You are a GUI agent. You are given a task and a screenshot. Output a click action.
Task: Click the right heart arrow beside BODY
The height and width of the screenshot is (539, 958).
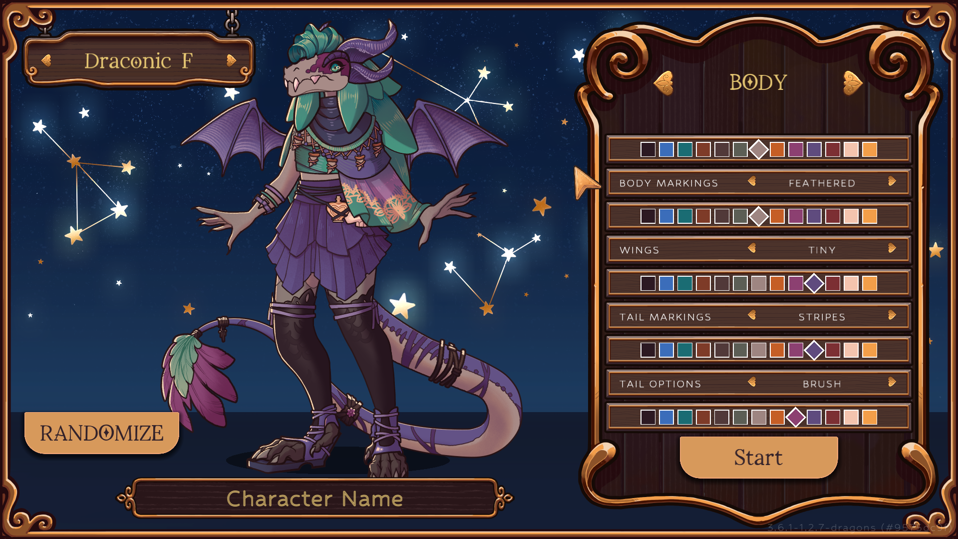pyautogui.click(x=853, y=82)
